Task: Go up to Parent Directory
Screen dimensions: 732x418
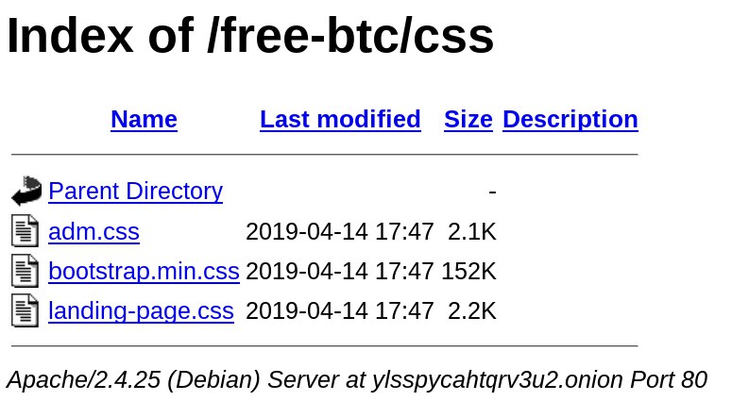Action: point(135,192)
